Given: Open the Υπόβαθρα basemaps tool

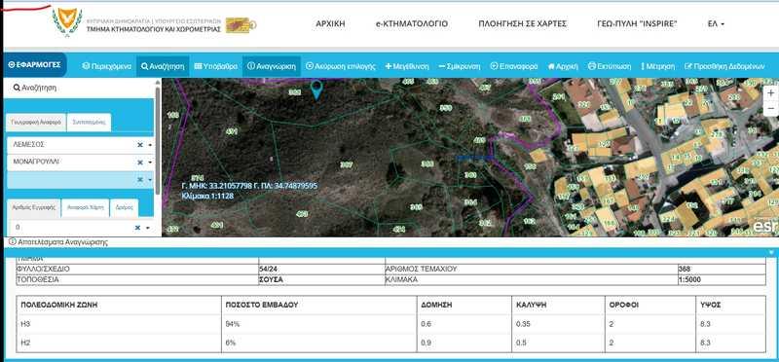Looking at the screenshot, I should [215, 66].
